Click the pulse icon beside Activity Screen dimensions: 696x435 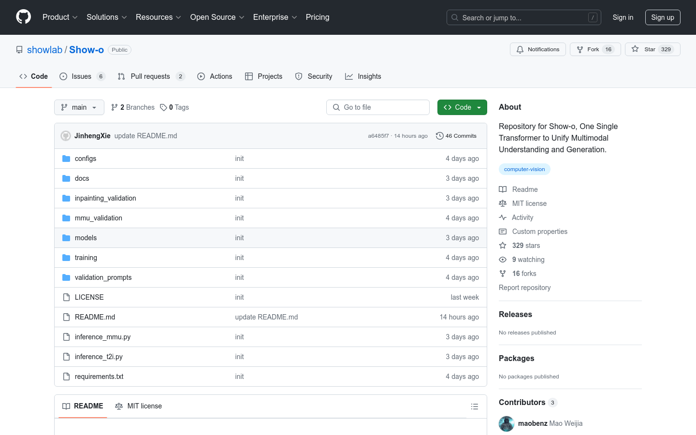click(x=503, y=217)
